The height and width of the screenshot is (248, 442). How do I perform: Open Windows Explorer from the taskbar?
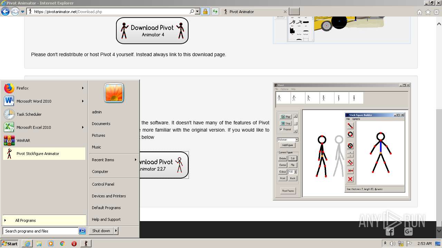[39, 244]
